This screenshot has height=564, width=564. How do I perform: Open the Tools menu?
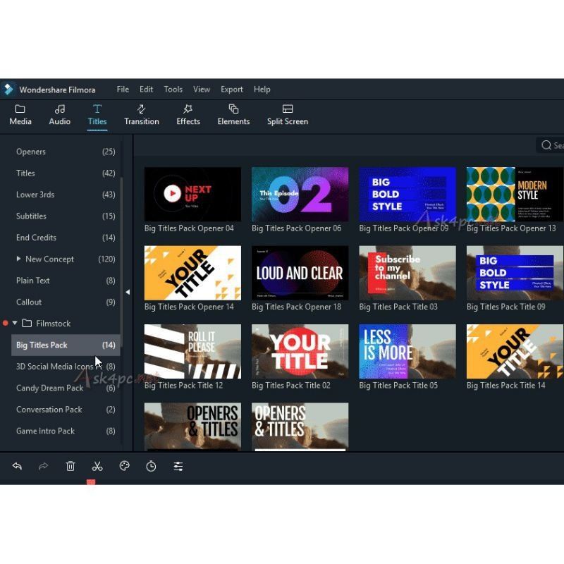tap(173, 90)
